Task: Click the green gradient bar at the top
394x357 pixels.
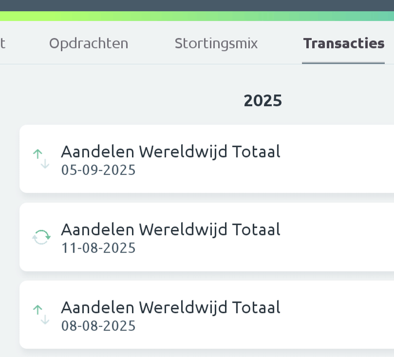Action: (197, 16)
